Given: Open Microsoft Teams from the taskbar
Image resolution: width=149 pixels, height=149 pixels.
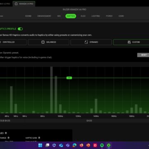Looking at the screenshot, I should 68,145.
